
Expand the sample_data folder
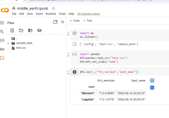(x=8, y=43)
